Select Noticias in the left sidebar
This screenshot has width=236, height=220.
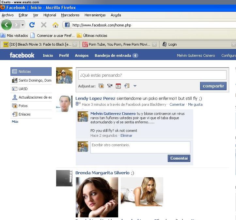pyautogui.click(x=31, y=71)
